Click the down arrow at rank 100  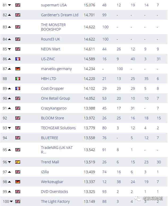[x=11, y=201]
